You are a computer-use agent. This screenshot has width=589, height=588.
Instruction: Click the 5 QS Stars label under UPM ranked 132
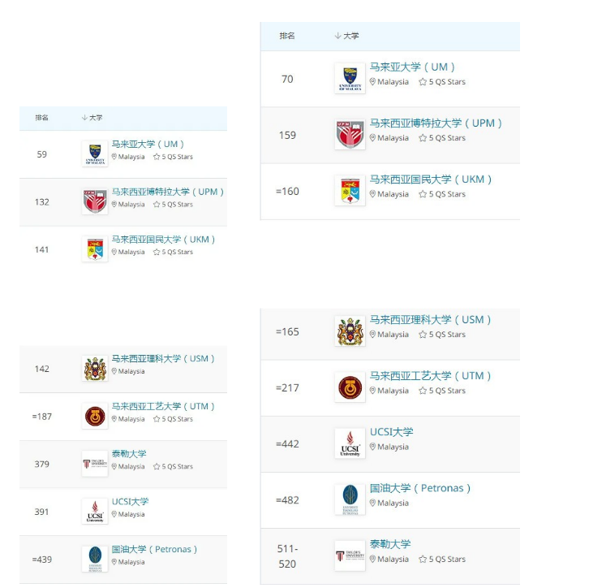173,205
